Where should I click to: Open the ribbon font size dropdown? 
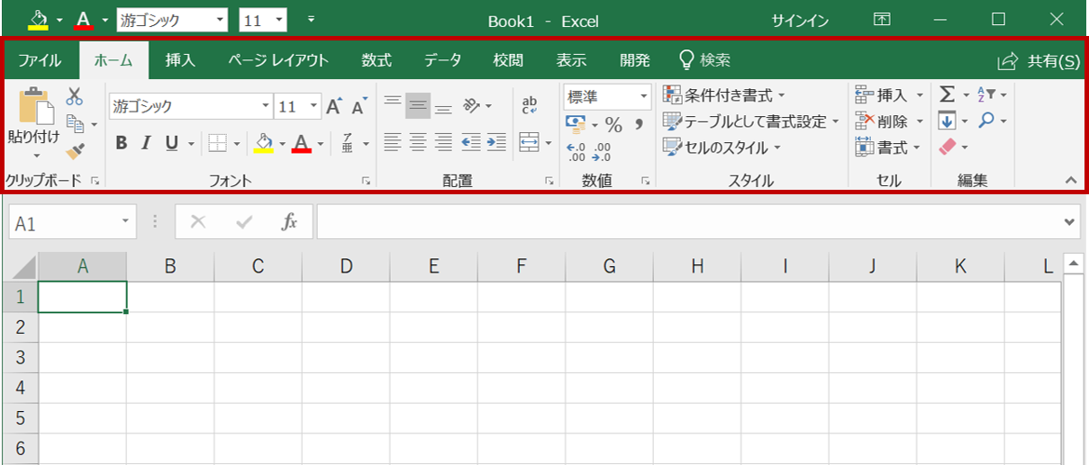(313, 106)
